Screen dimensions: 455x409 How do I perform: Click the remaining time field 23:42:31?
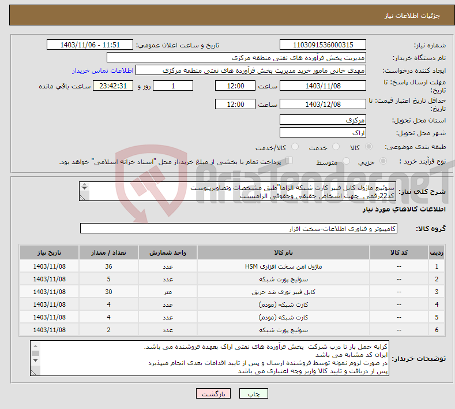(x=113, y=85)
